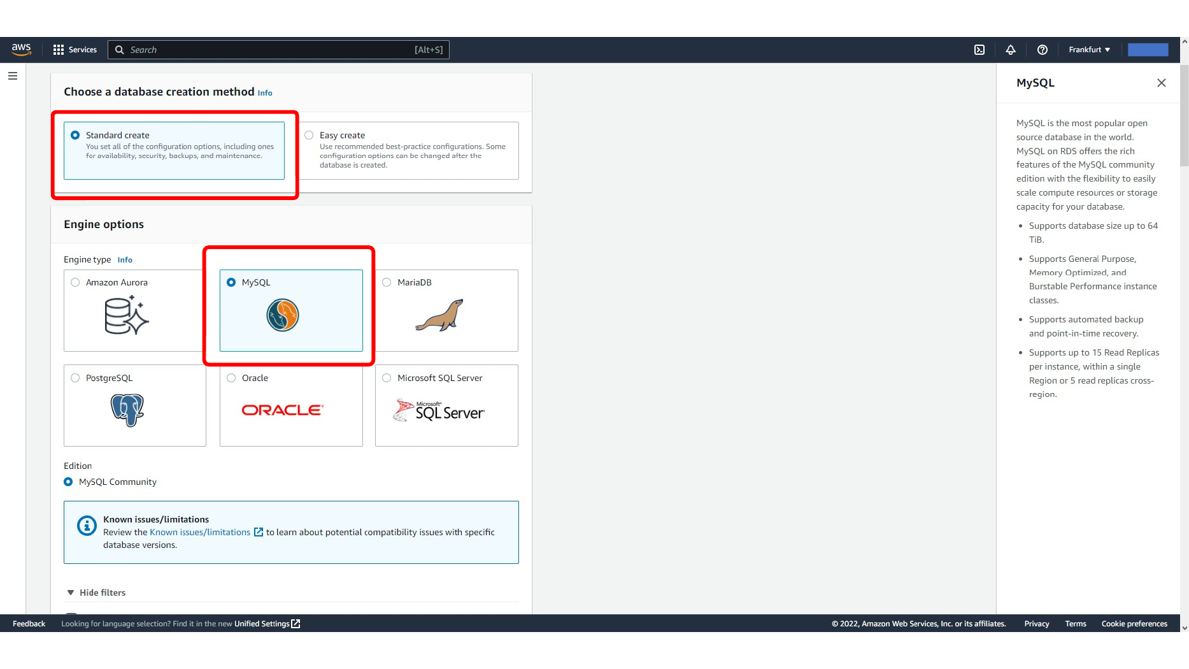Open the CloudShell terminal icon

[x=979, y=50]
